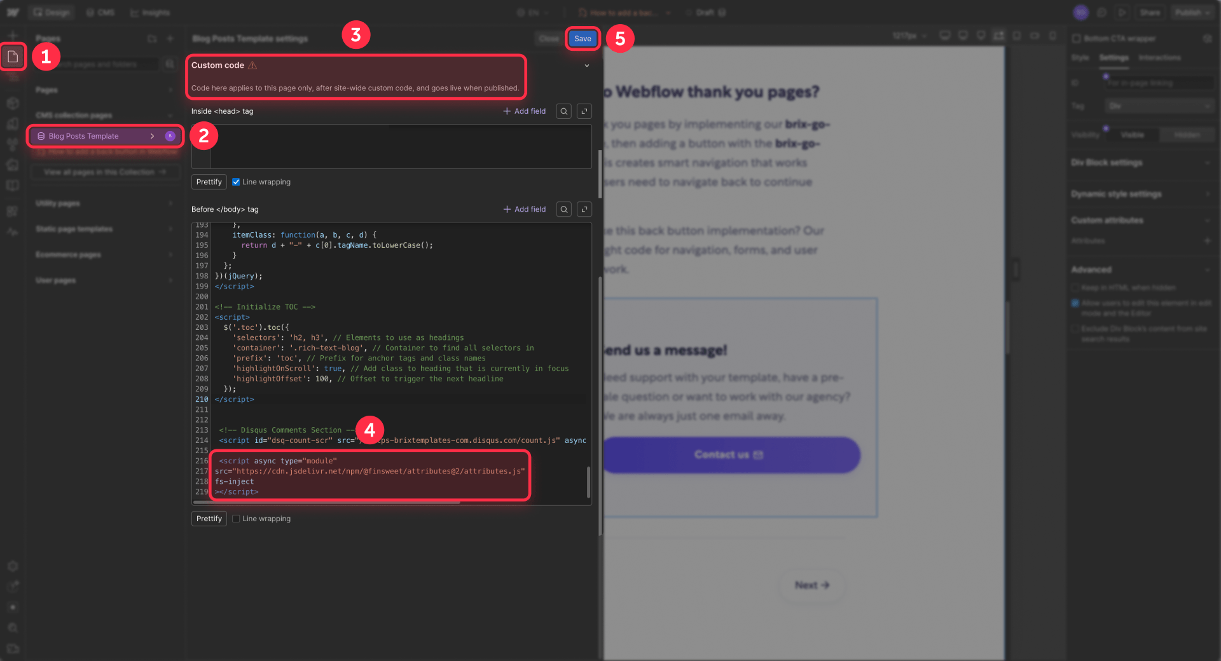
Task: Click the horizontal scrollbar of body code editor
Action: (326, 502)
